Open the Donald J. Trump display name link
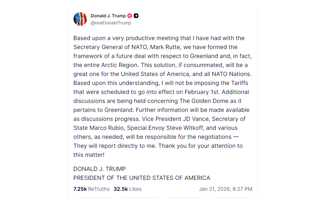328x202 pixels. (108, 16)
